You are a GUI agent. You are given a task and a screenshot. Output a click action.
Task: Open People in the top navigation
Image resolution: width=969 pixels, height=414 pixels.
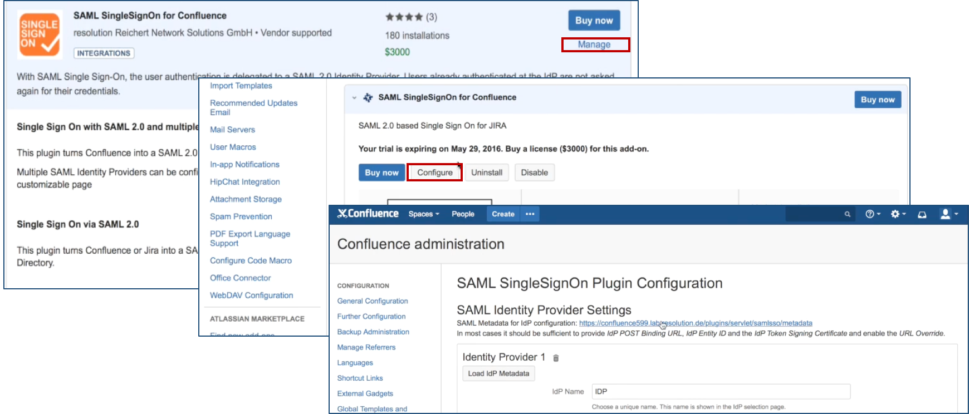tap(463, 214)
